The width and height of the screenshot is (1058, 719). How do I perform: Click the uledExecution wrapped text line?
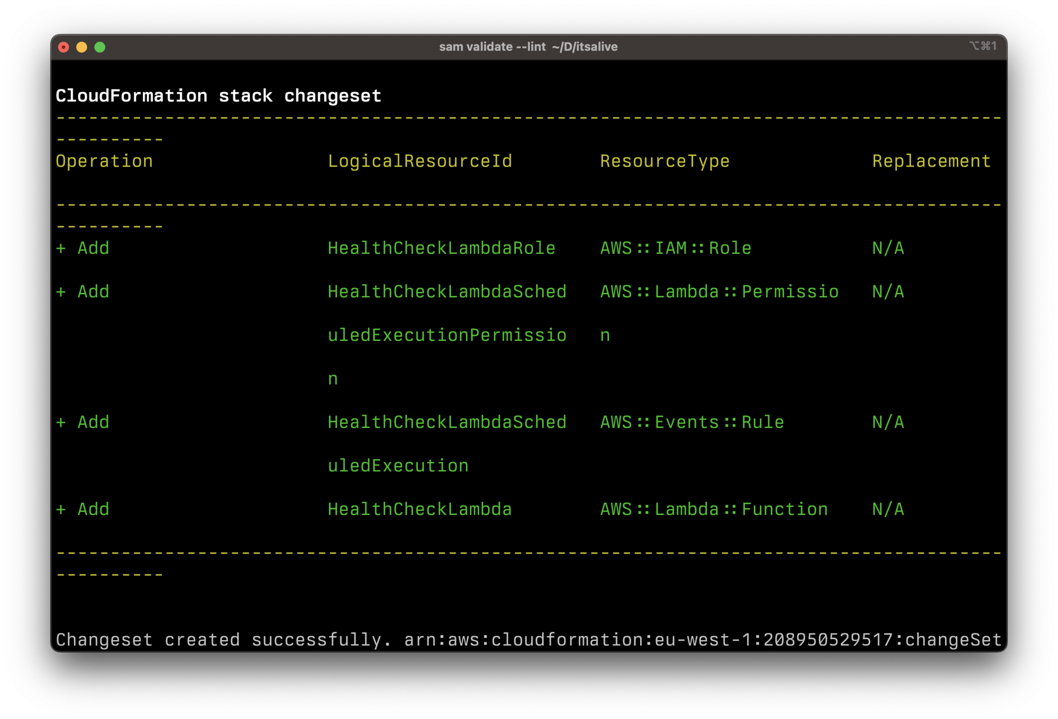[x=398, y=466]
